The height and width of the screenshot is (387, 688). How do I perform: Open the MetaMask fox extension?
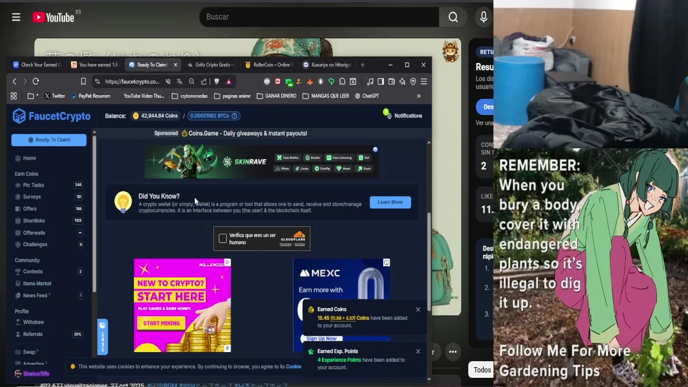click(310, 82)
